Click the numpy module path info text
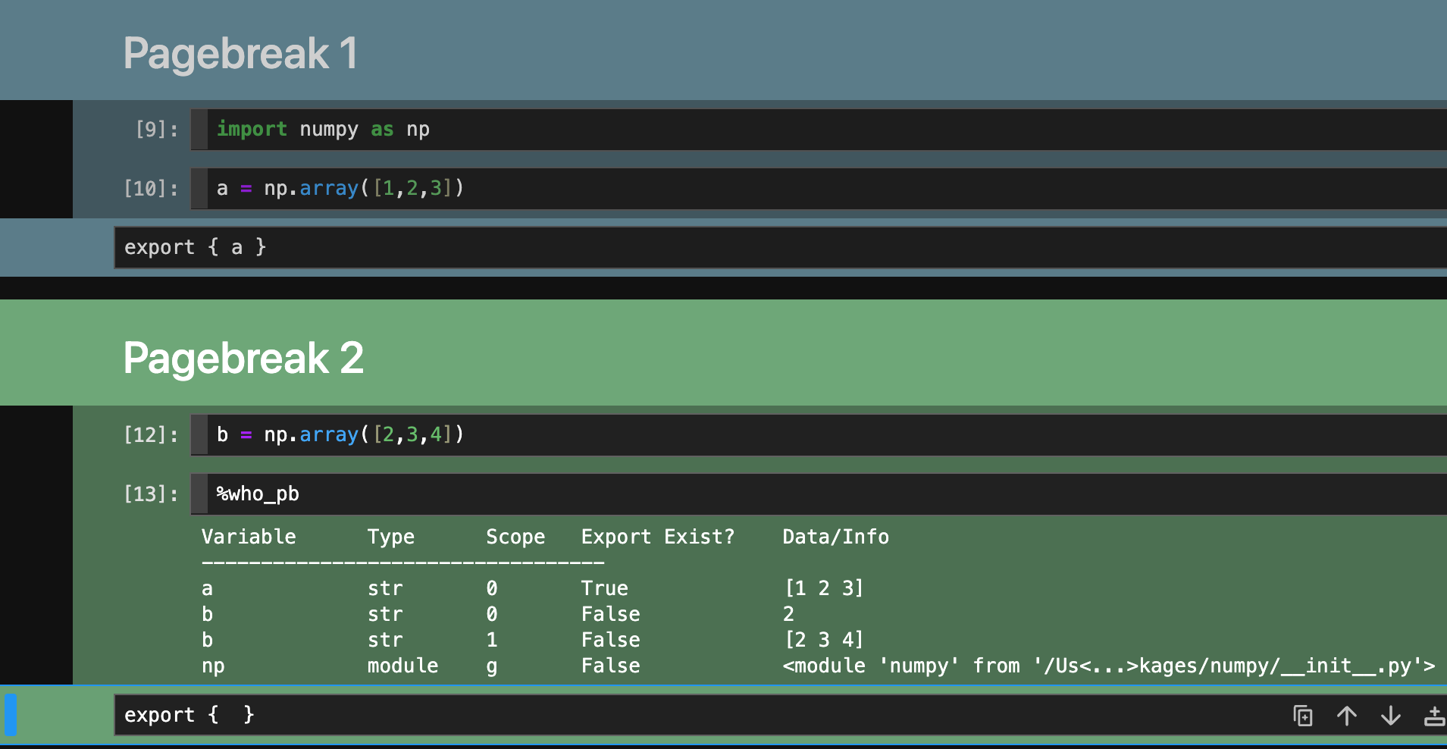Screen dimensions: 1447x749 (1109, 666)
